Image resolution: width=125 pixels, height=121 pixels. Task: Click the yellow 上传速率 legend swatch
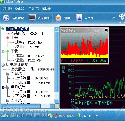pyautogui.click(x=76, y=103)
